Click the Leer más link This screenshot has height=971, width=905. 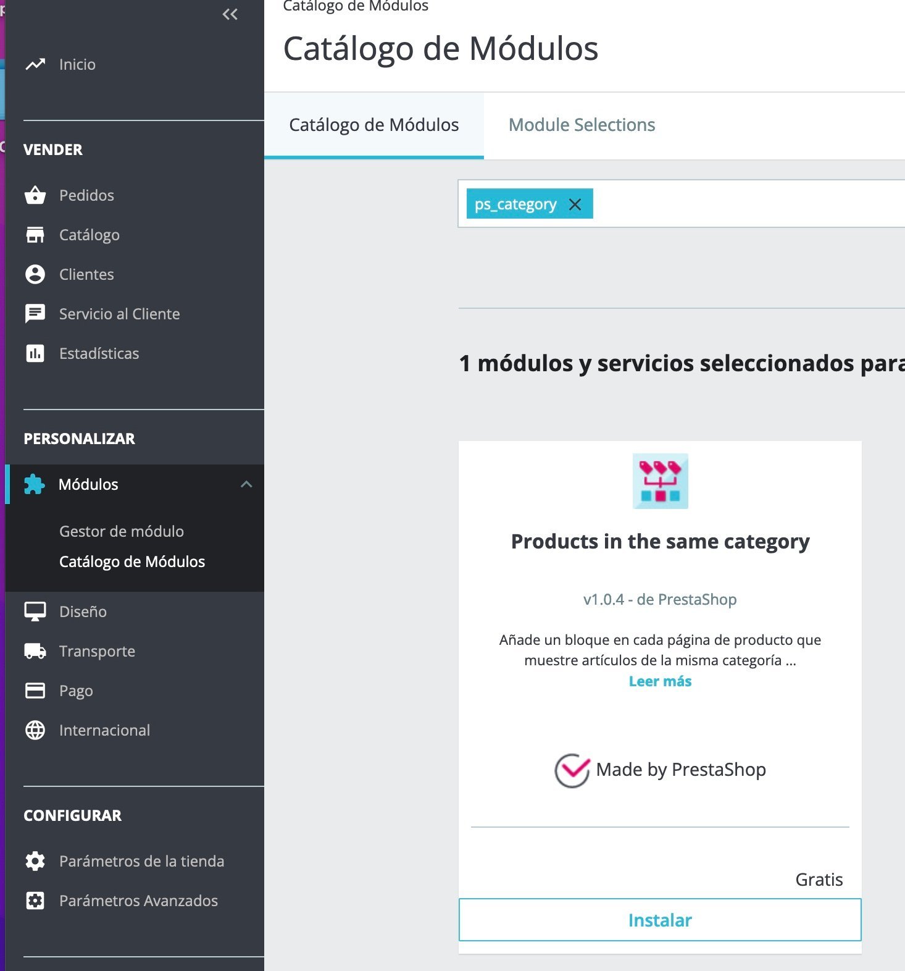[660, 681]
